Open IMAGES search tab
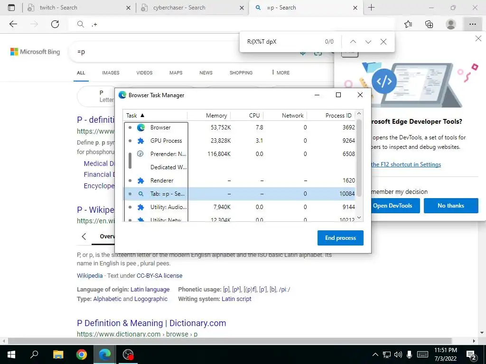486x364 pixels. click(111, 73)
